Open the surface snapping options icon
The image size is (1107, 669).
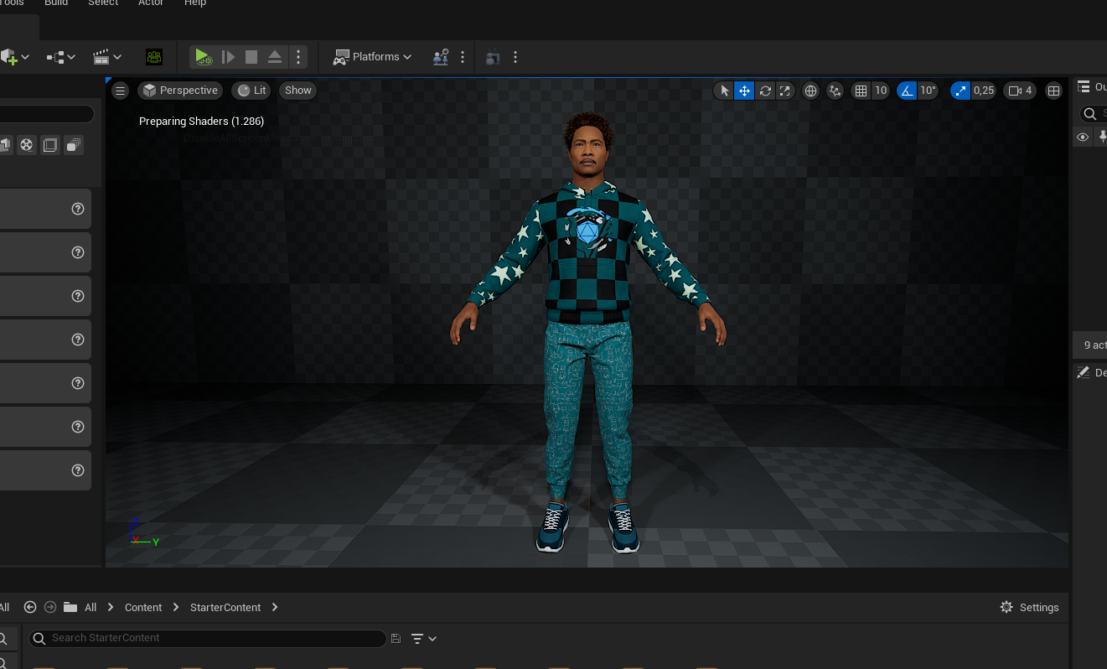(x=835, y=91)
